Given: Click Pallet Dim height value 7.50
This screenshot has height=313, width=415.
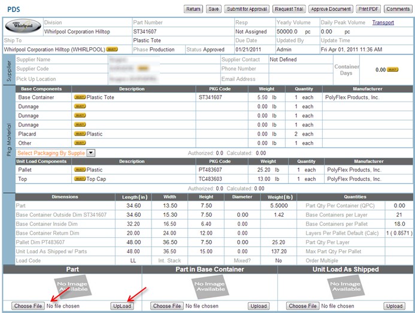Looking at the screenshot, I should 206,243.
